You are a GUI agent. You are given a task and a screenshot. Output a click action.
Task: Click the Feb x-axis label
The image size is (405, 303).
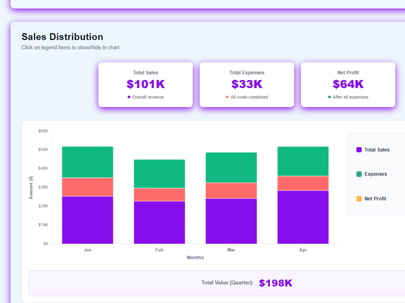159,250
